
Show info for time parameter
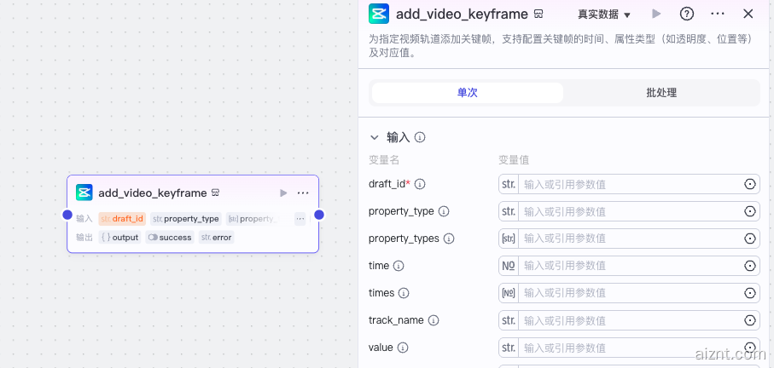coord(399,266)
